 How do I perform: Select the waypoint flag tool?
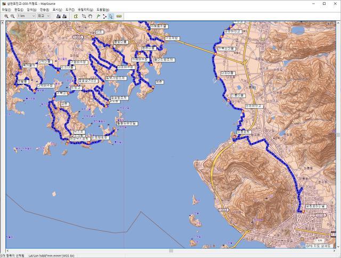pyautogui.click(x=98, y=16)
